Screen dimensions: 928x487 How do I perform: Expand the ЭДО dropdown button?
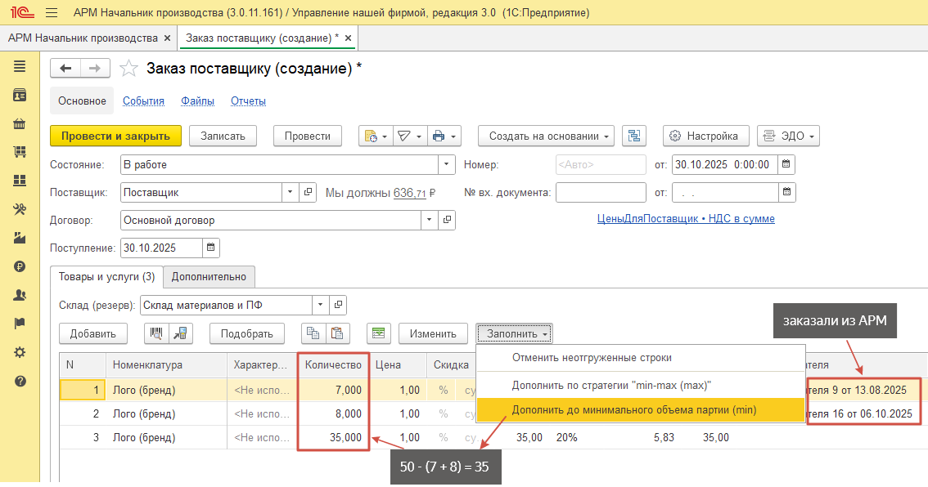(x=788, y=136)
